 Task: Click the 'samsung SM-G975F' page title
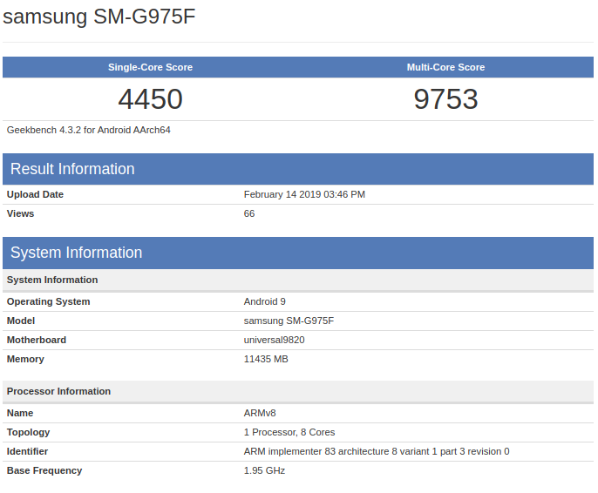click(x=99, y=17)
